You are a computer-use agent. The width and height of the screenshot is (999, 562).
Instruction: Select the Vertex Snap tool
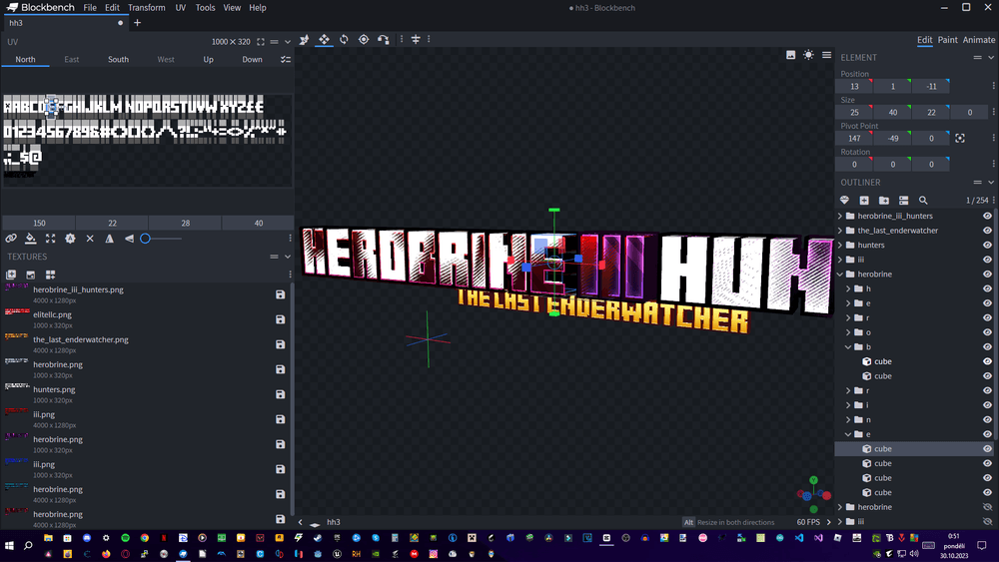(384, 40)
